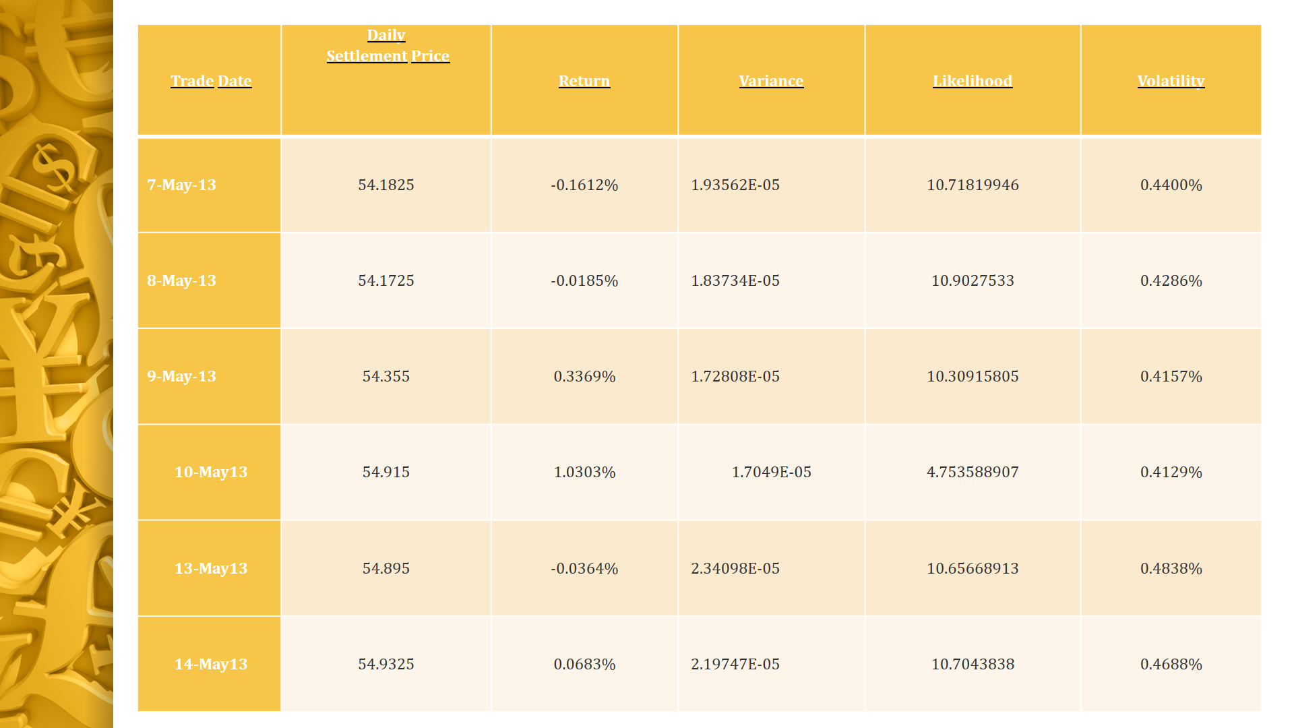Click settlement price 54.1825
Image resolution: width=1294 pixels, height=728 pixels.
pos(386,185)
